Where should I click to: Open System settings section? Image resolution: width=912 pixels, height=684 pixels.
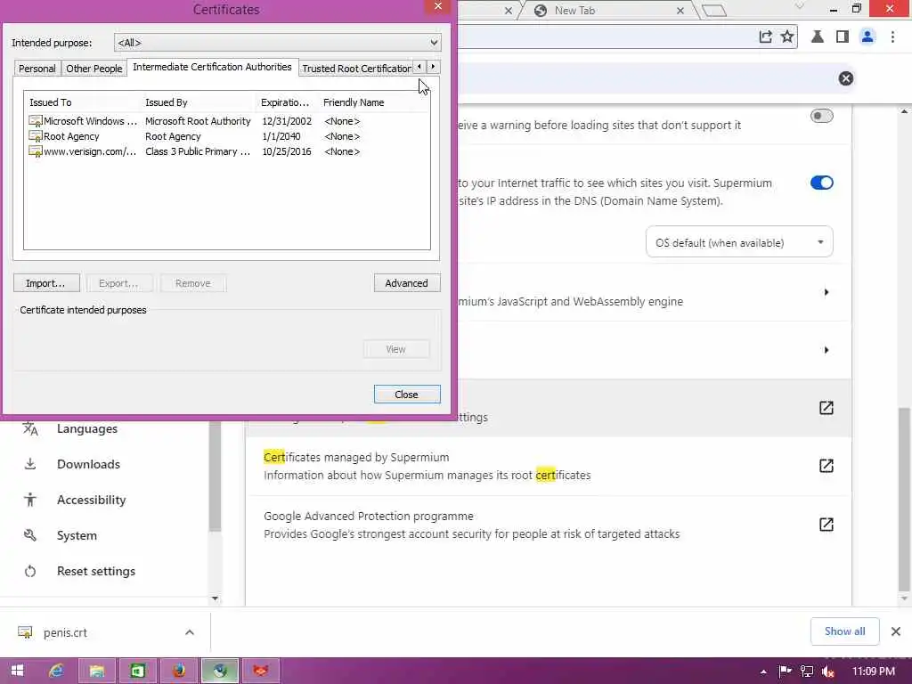77,535
